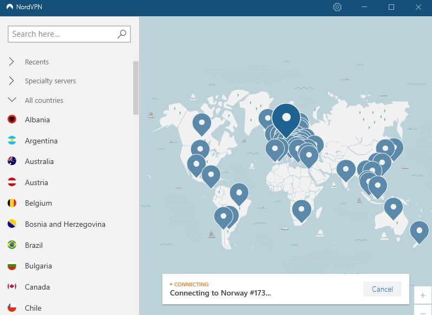Cancel the connection to Norway #173
The height and width of the screenshot is (315, 432).
(382, 289)
